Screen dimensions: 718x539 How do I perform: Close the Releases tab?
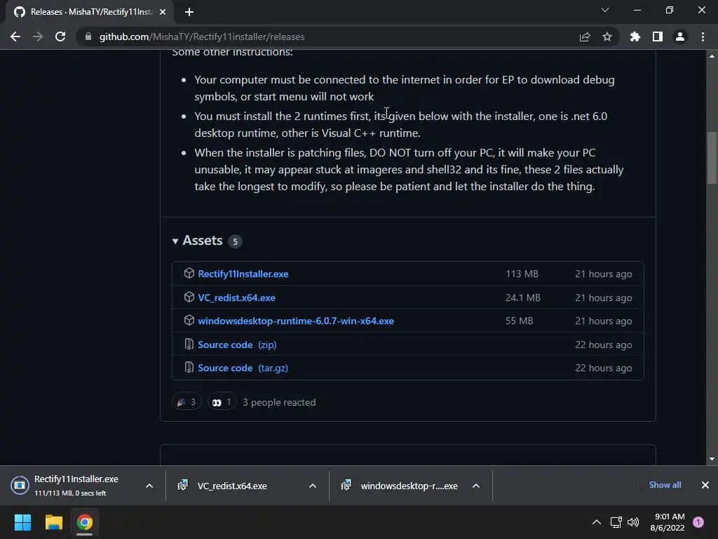coord(163,12)
